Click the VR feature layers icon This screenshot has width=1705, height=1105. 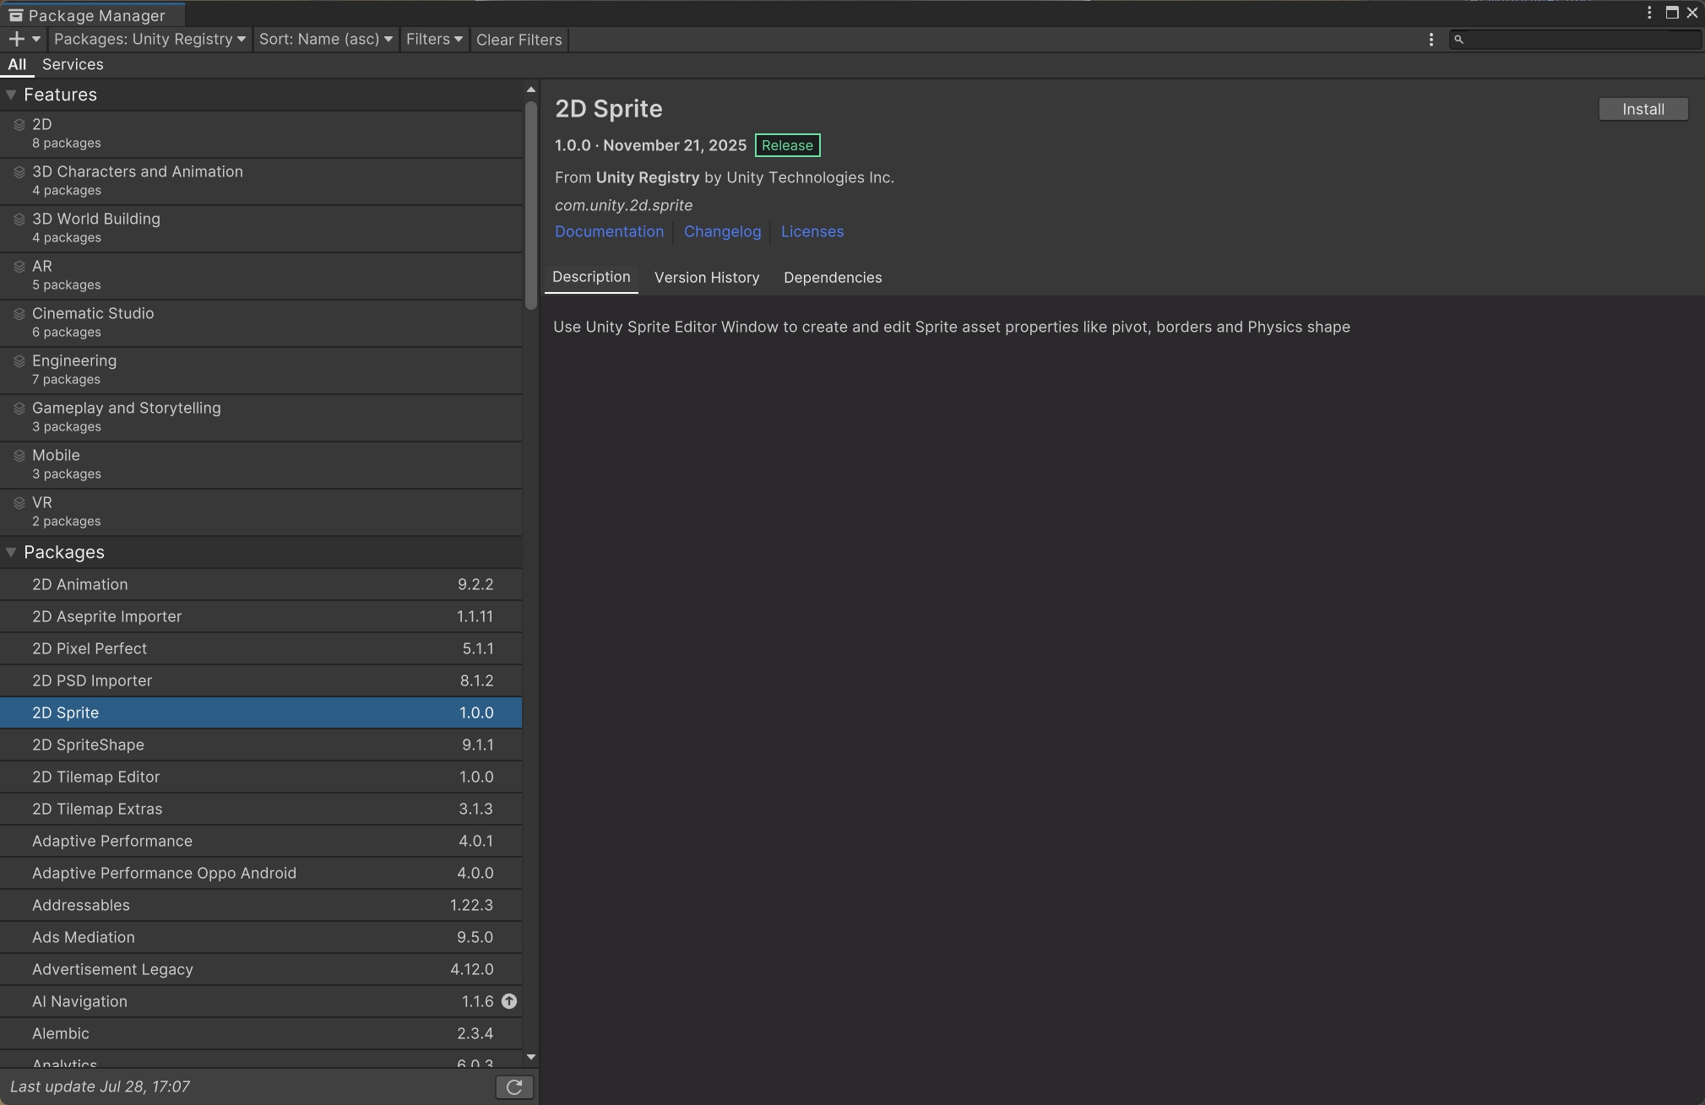point(19,503)
